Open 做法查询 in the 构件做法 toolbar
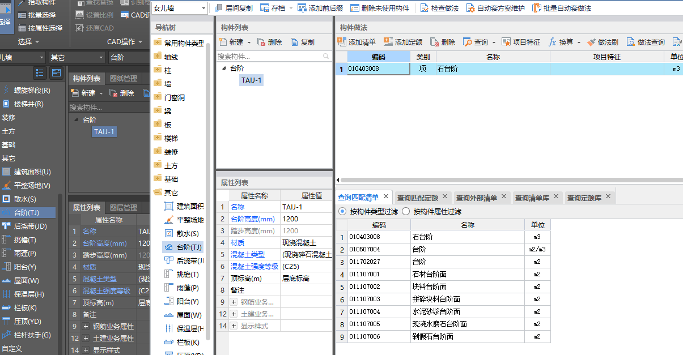Viewport: 683px width, 355px height. pos(646,42)
